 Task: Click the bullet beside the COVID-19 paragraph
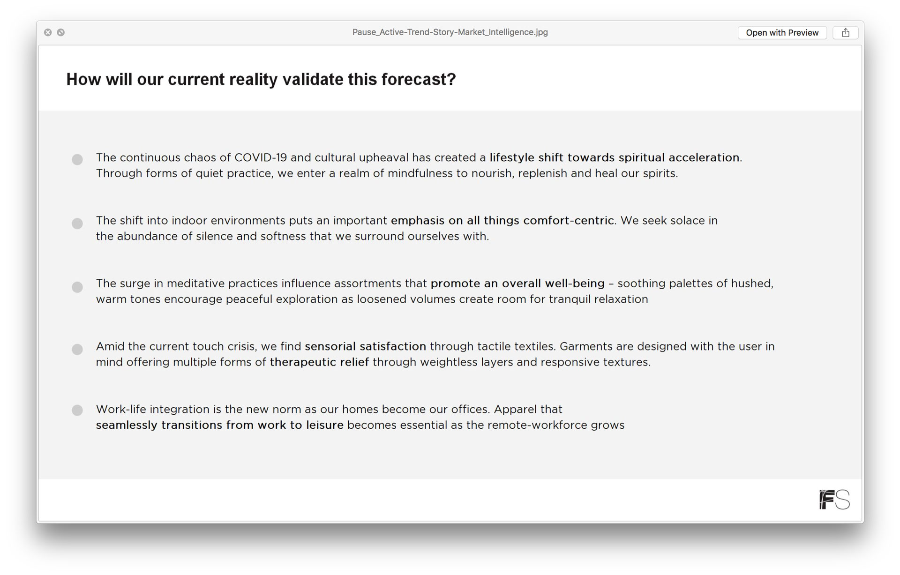click(x=77, y=159)
